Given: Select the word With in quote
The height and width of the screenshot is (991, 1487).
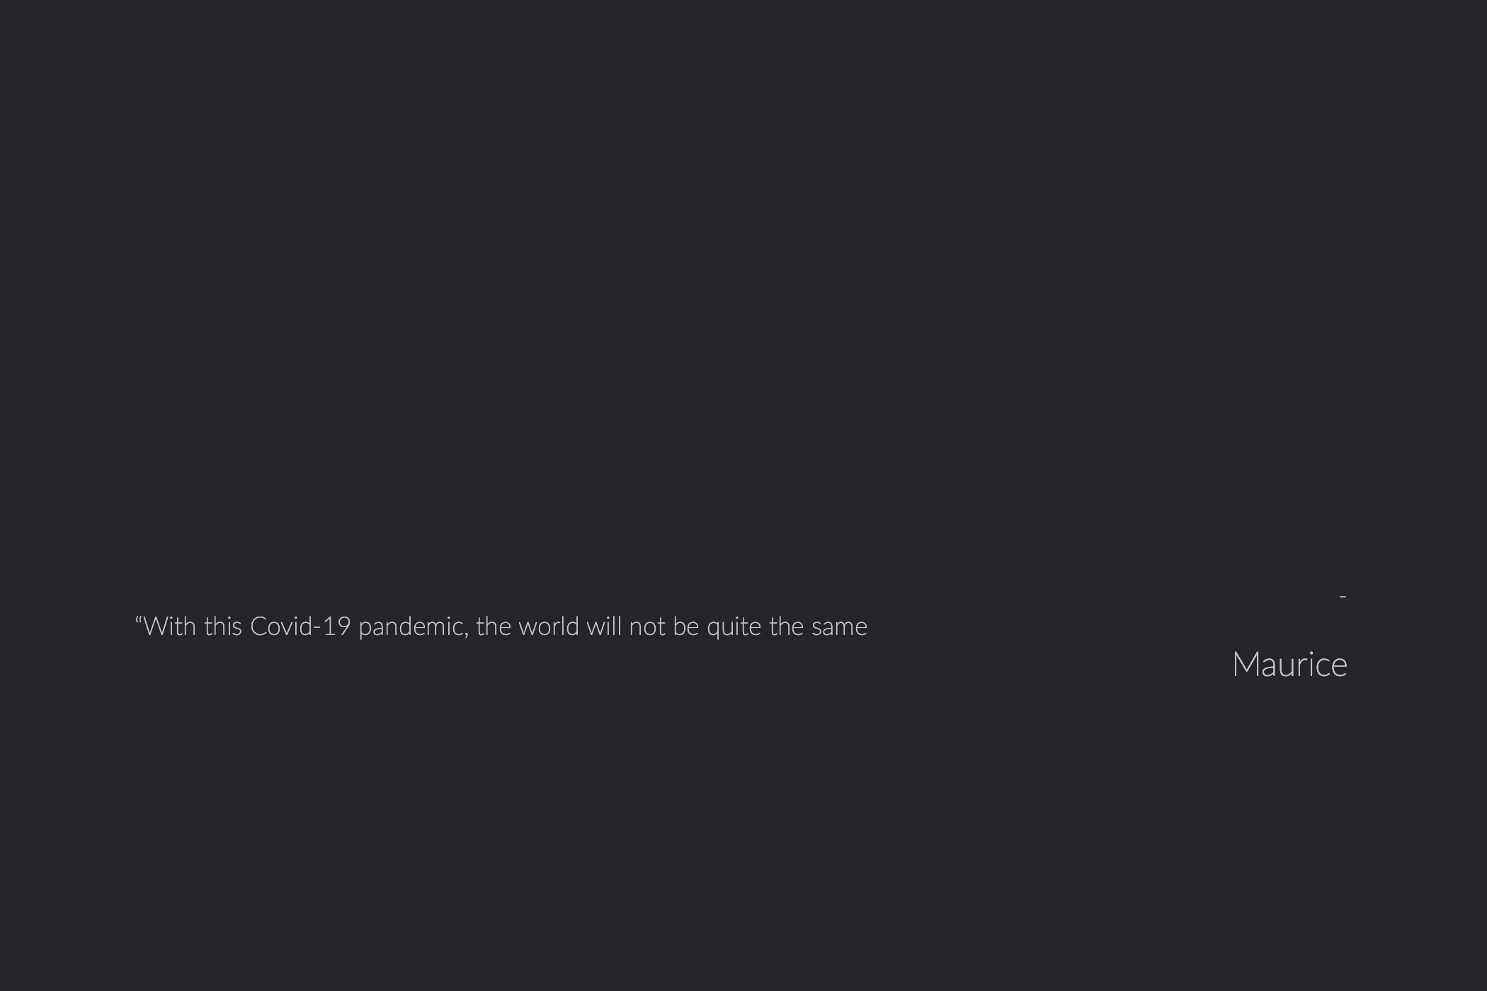Looking at the screenshot, I should tap(169, 626).
